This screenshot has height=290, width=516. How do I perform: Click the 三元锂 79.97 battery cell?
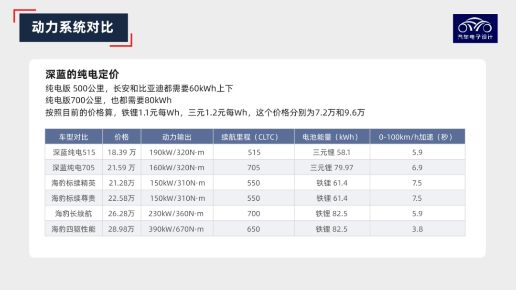(332, 167)
